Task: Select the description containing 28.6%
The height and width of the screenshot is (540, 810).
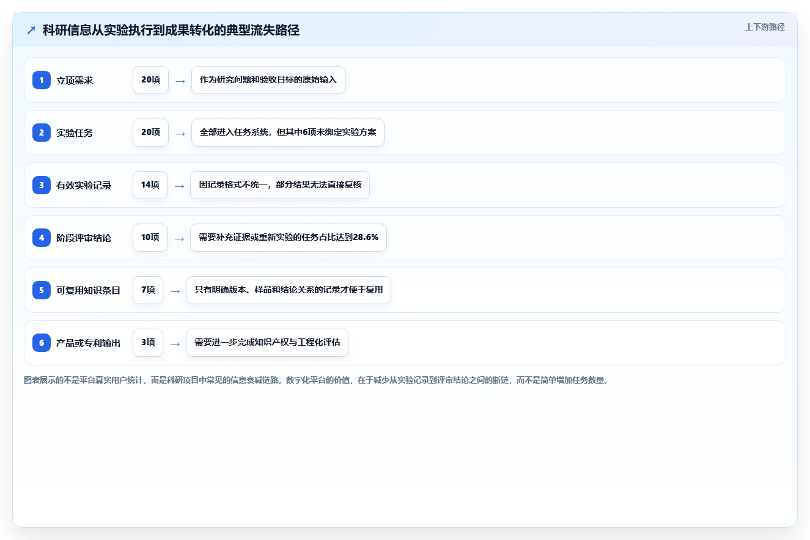Action: (289, 238)
